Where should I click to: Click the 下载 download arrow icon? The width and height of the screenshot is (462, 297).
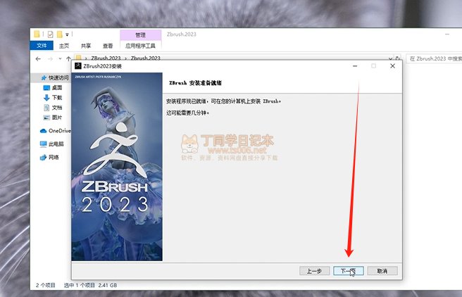coord(46,97)
